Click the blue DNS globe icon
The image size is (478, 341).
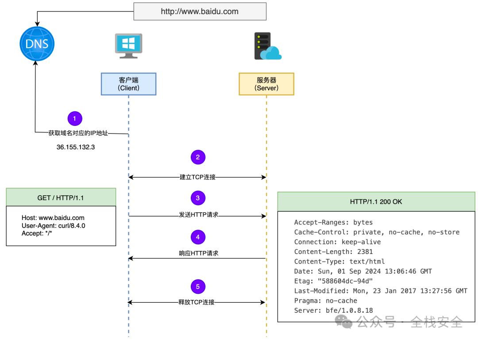pos(37,44)
